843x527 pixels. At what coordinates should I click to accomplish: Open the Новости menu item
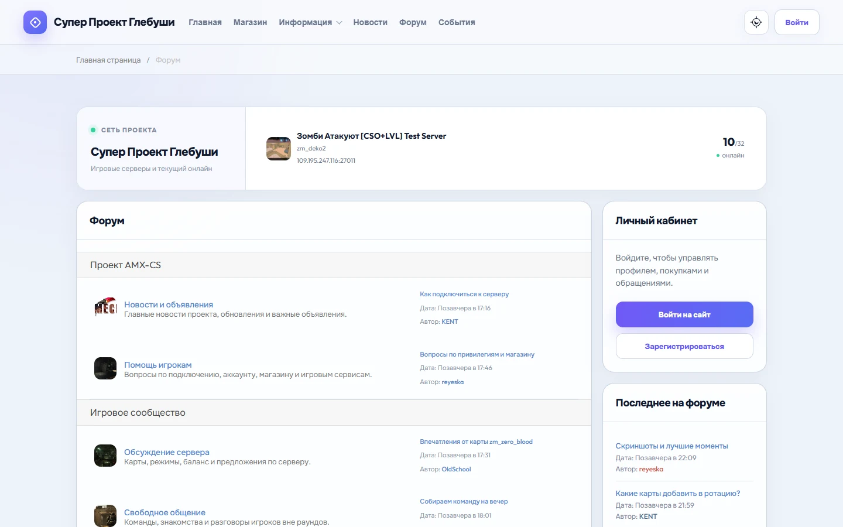tap(371, 22)
